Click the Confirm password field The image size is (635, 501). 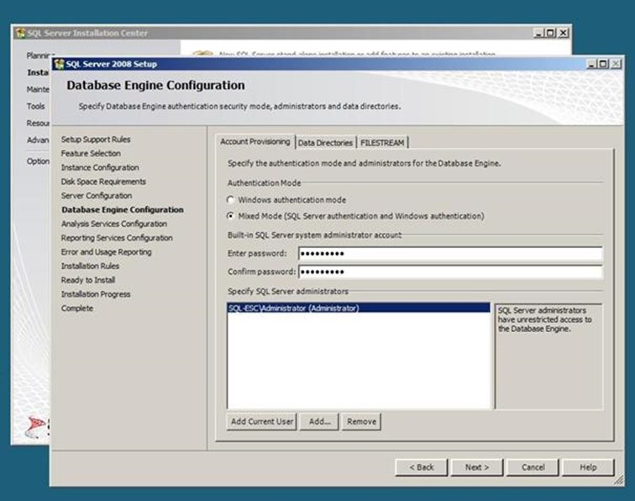point(450,272)
